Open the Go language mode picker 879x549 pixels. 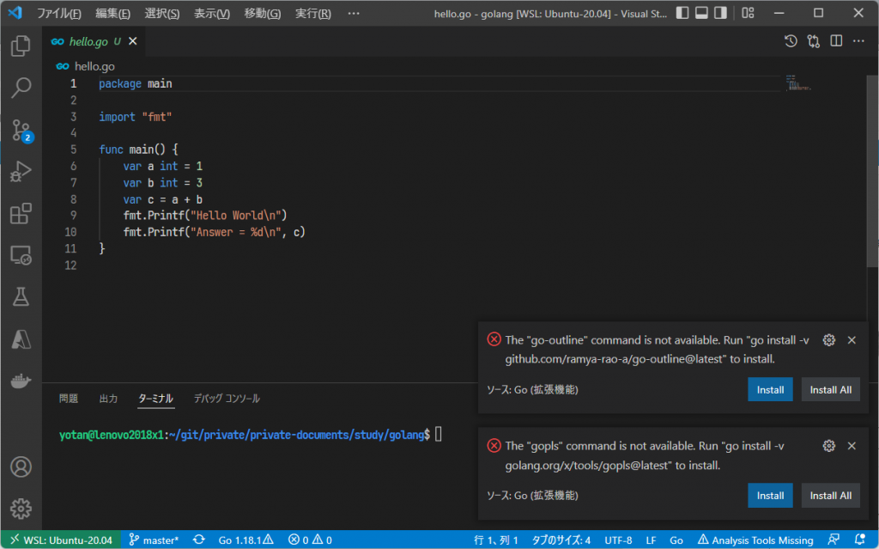[676, 540]
